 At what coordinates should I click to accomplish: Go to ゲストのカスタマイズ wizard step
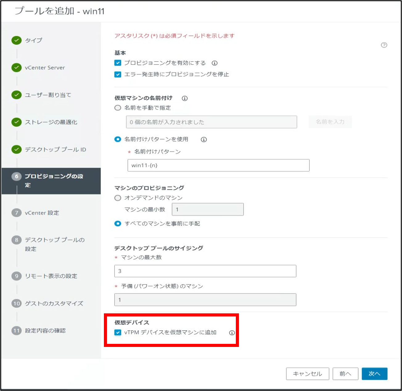[x=54, y=303]
